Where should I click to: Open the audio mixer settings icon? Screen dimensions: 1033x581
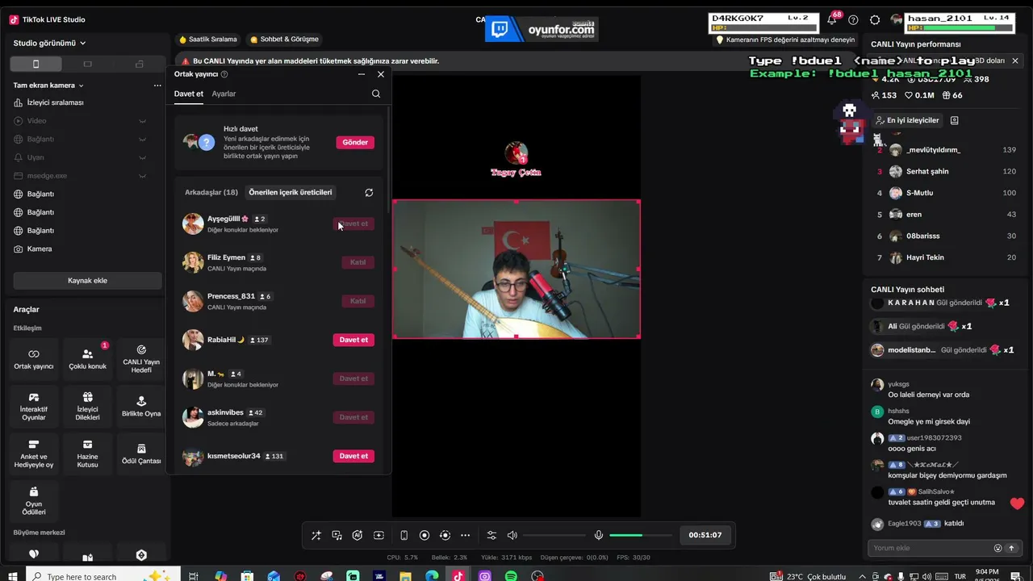[491, 535]
